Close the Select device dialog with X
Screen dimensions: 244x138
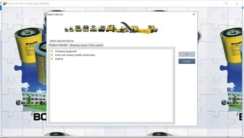coord(194,14)
